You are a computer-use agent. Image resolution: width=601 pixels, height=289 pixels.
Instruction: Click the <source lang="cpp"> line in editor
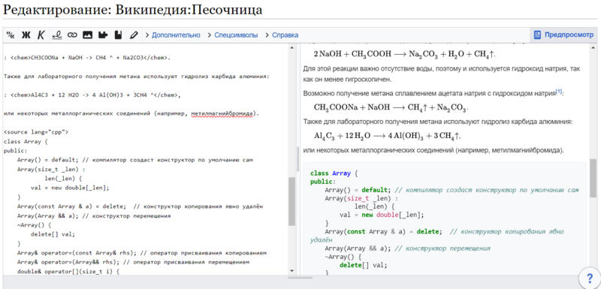click(36, 132)
